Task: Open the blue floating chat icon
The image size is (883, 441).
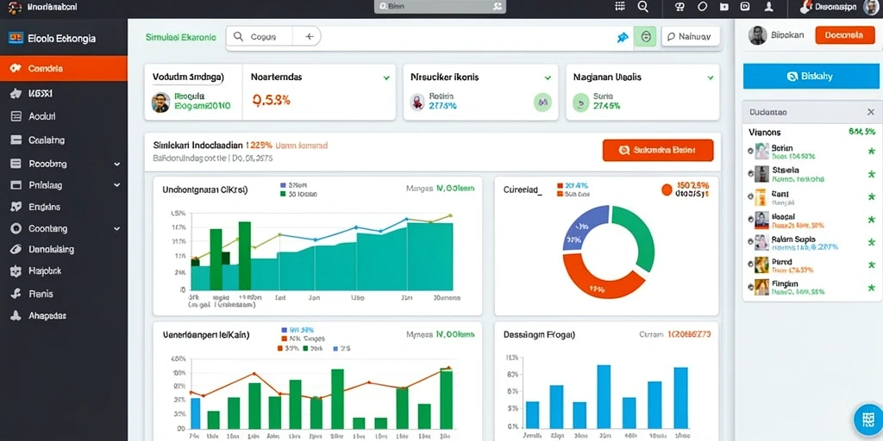Action: pyautogui.click(x=867, y=419)
